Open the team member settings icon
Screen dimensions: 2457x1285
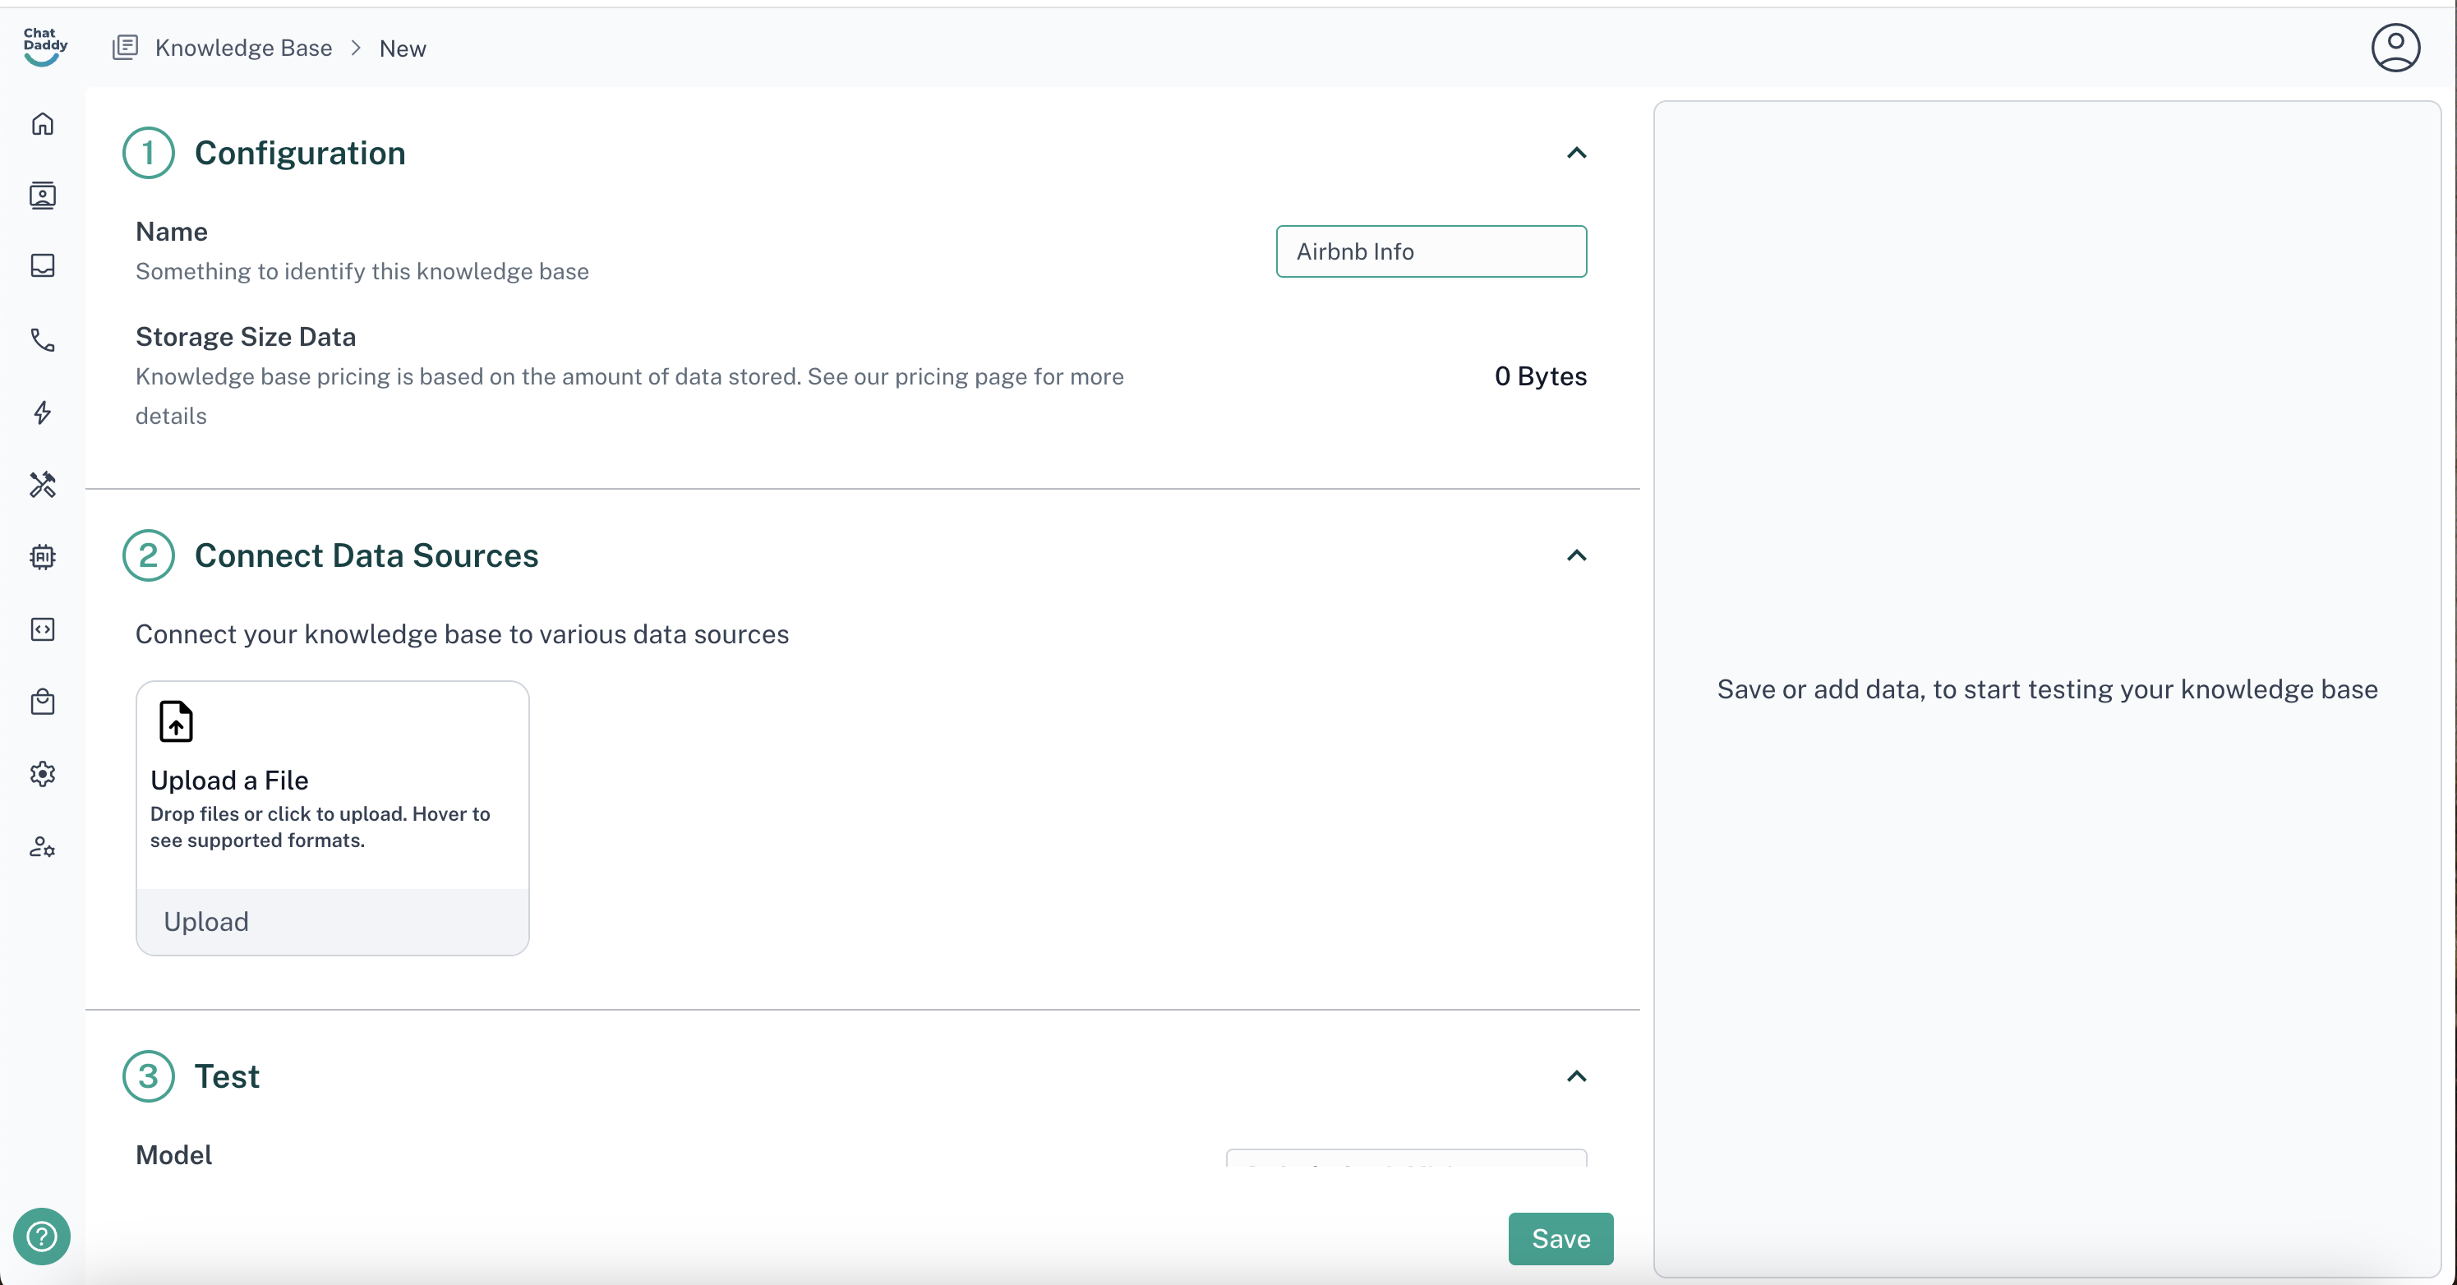click(42, 847)
